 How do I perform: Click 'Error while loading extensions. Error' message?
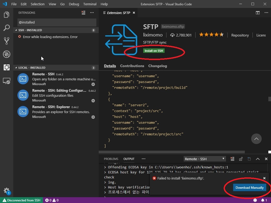pos(50,37)
